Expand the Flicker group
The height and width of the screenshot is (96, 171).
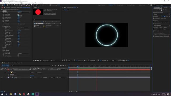pos(2,47)
